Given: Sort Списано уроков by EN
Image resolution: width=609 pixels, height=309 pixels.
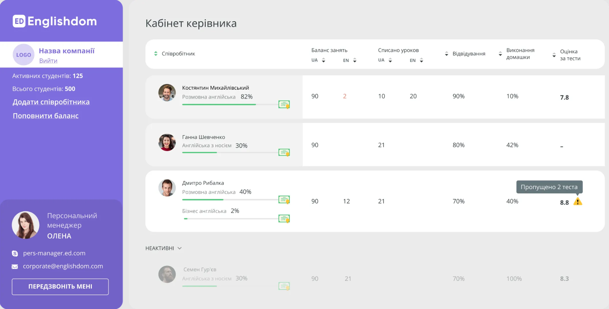Looking at the screenshot, I should click(x=421, y=60).
